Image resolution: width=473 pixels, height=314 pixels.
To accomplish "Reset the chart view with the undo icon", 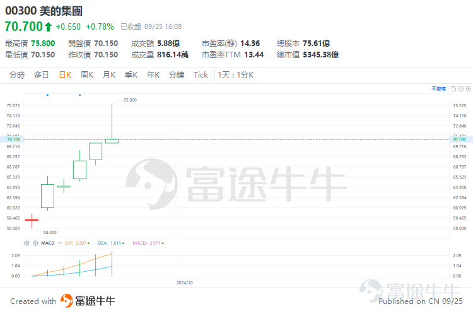I will click(453, 89).
